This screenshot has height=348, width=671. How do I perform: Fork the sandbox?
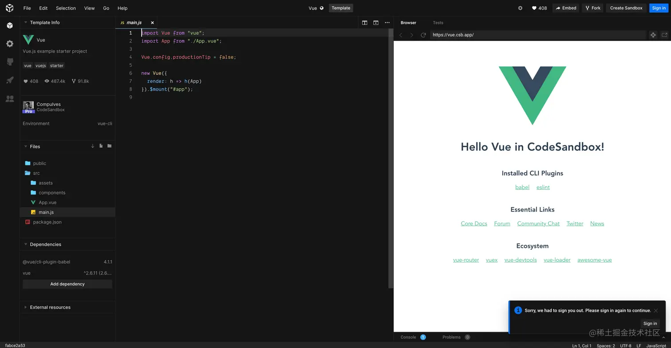click(592, 8)
